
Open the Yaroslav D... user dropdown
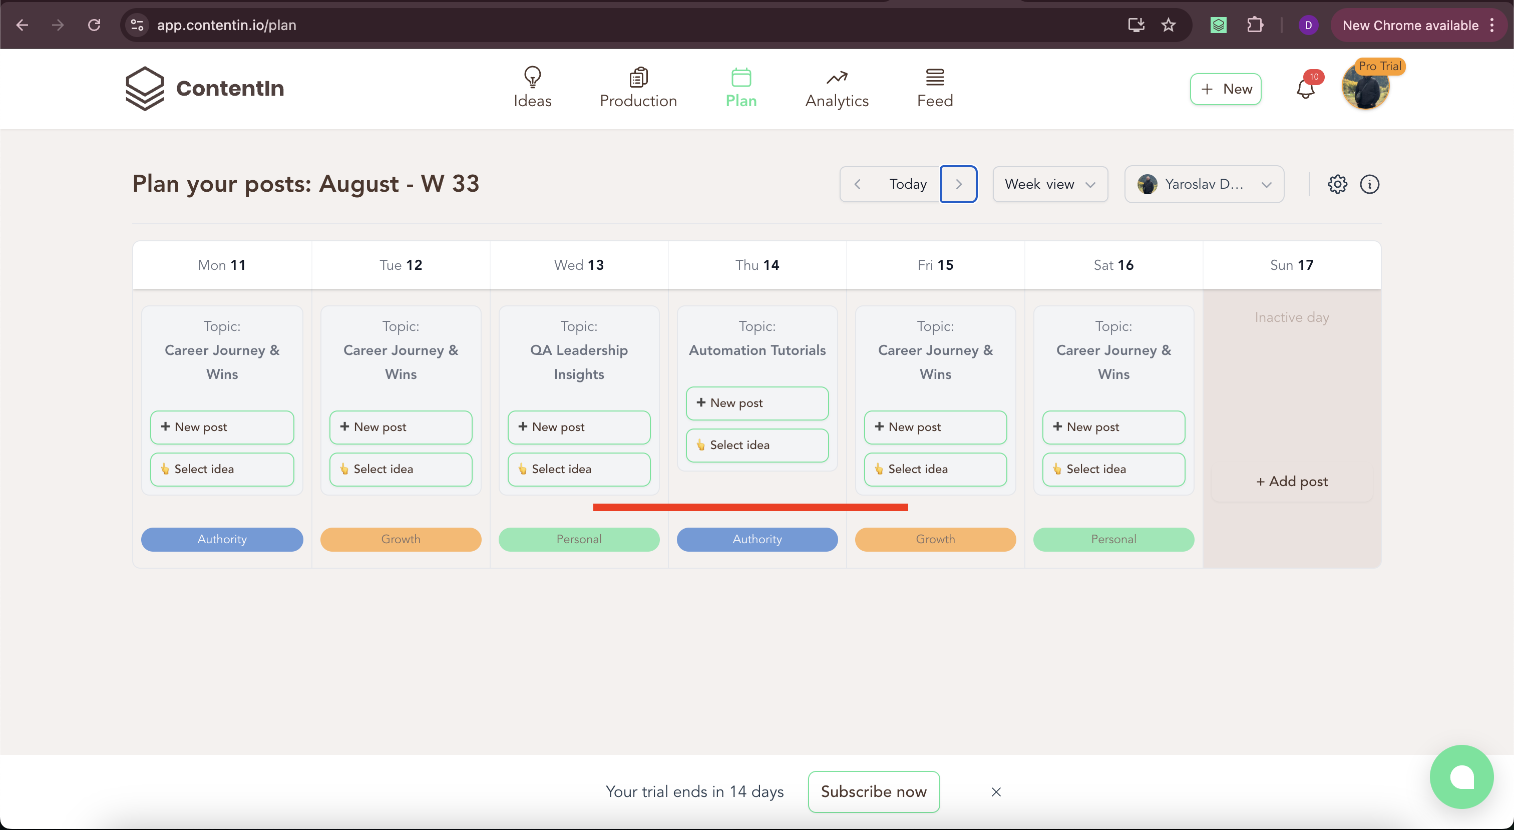[1204, 184]
